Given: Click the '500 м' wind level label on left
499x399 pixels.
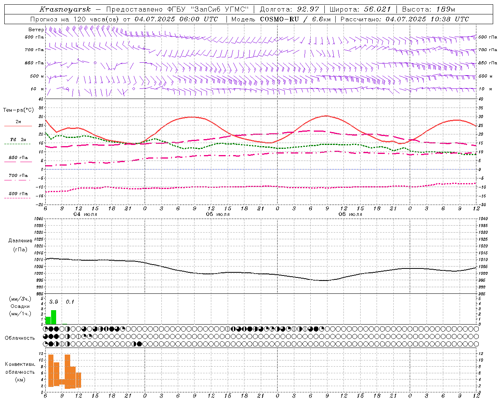Looking at the screenshot, I should [37, 76].
